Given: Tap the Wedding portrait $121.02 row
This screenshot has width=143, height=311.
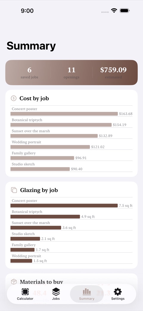Looking at the screenshot, I should (71, 144).
